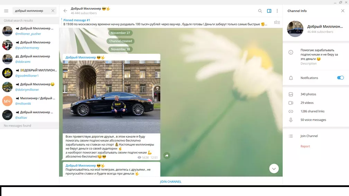Click the author name on the second post
The width and height of the screenshot is (349, 196).
85,165
